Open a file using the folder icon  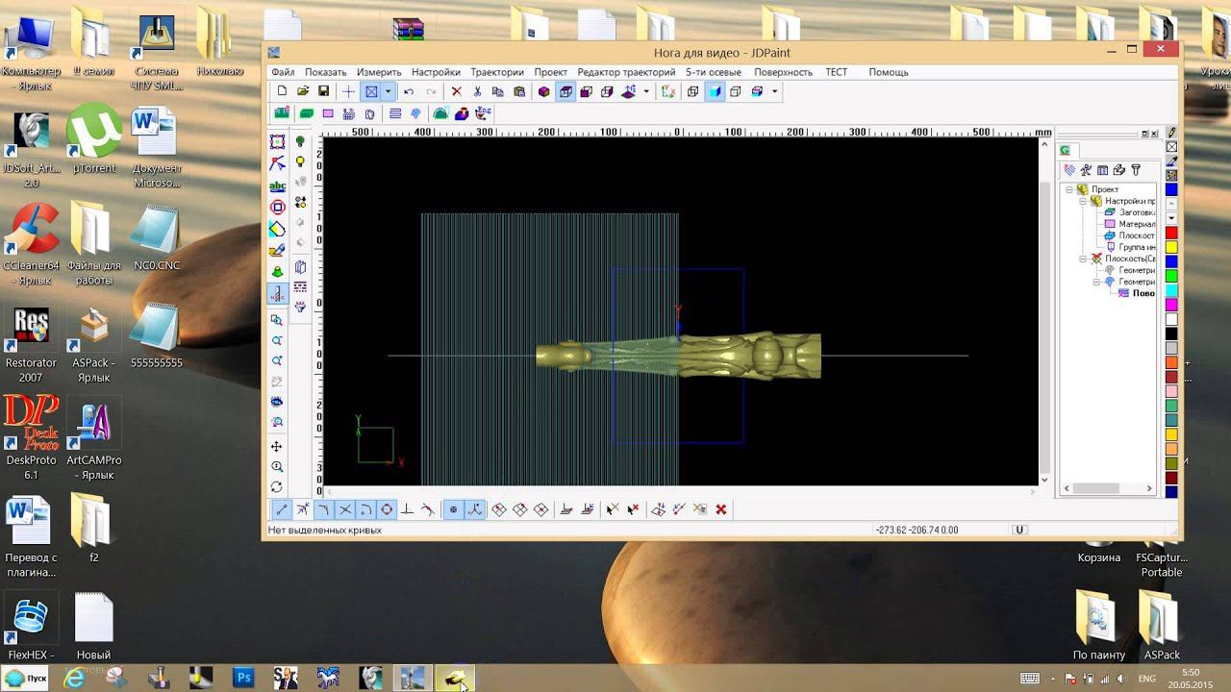tap(303, 91)
